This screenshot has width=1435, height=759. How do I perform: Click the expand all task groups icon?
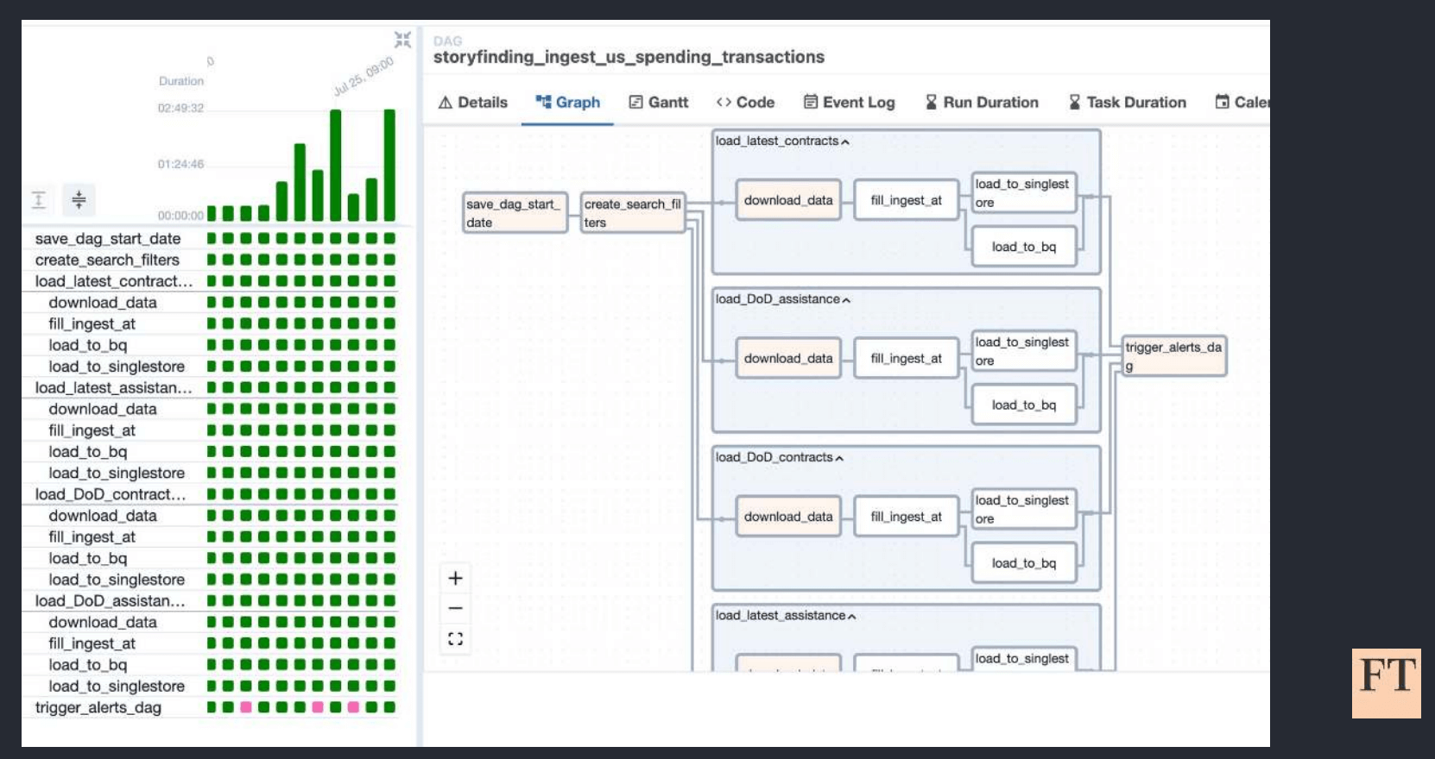(x=39, y=200)
